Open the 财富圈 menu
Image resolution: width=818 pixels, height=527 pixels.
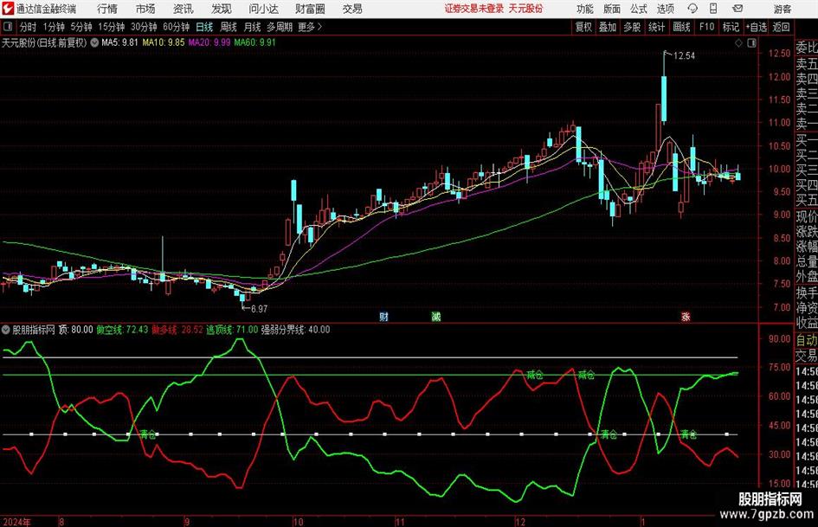coord(310,9)
